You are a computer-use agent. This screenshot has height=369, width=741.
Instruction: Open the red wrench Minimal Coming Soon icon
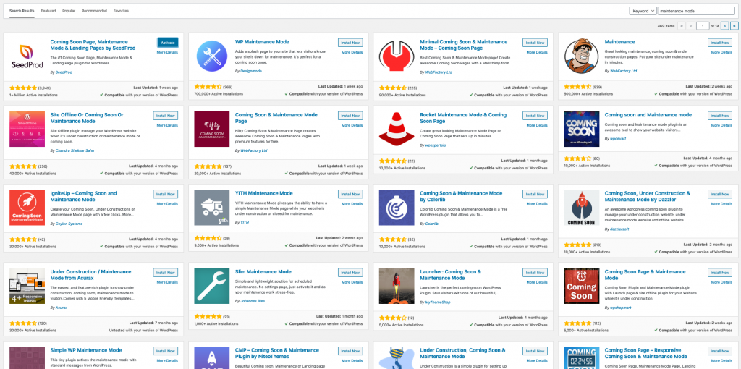[x=397, y=56]
